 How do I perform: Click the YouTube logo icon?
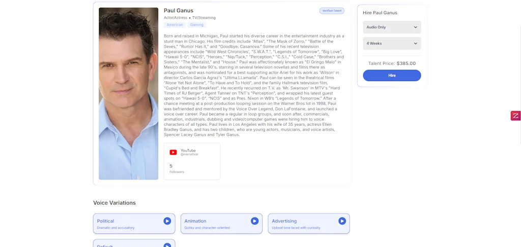point(173,152)
